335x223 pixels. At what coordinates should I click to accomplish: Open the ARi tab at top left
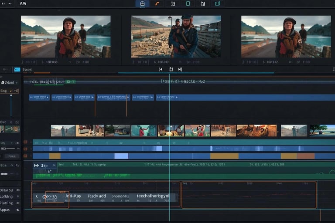[x=23, y=3]
